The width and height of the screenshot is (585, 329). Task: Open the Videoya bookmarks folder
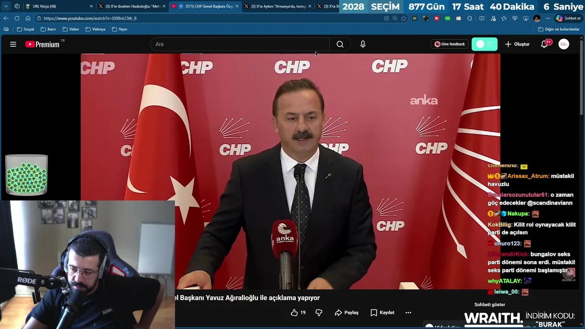click(96, 29)
